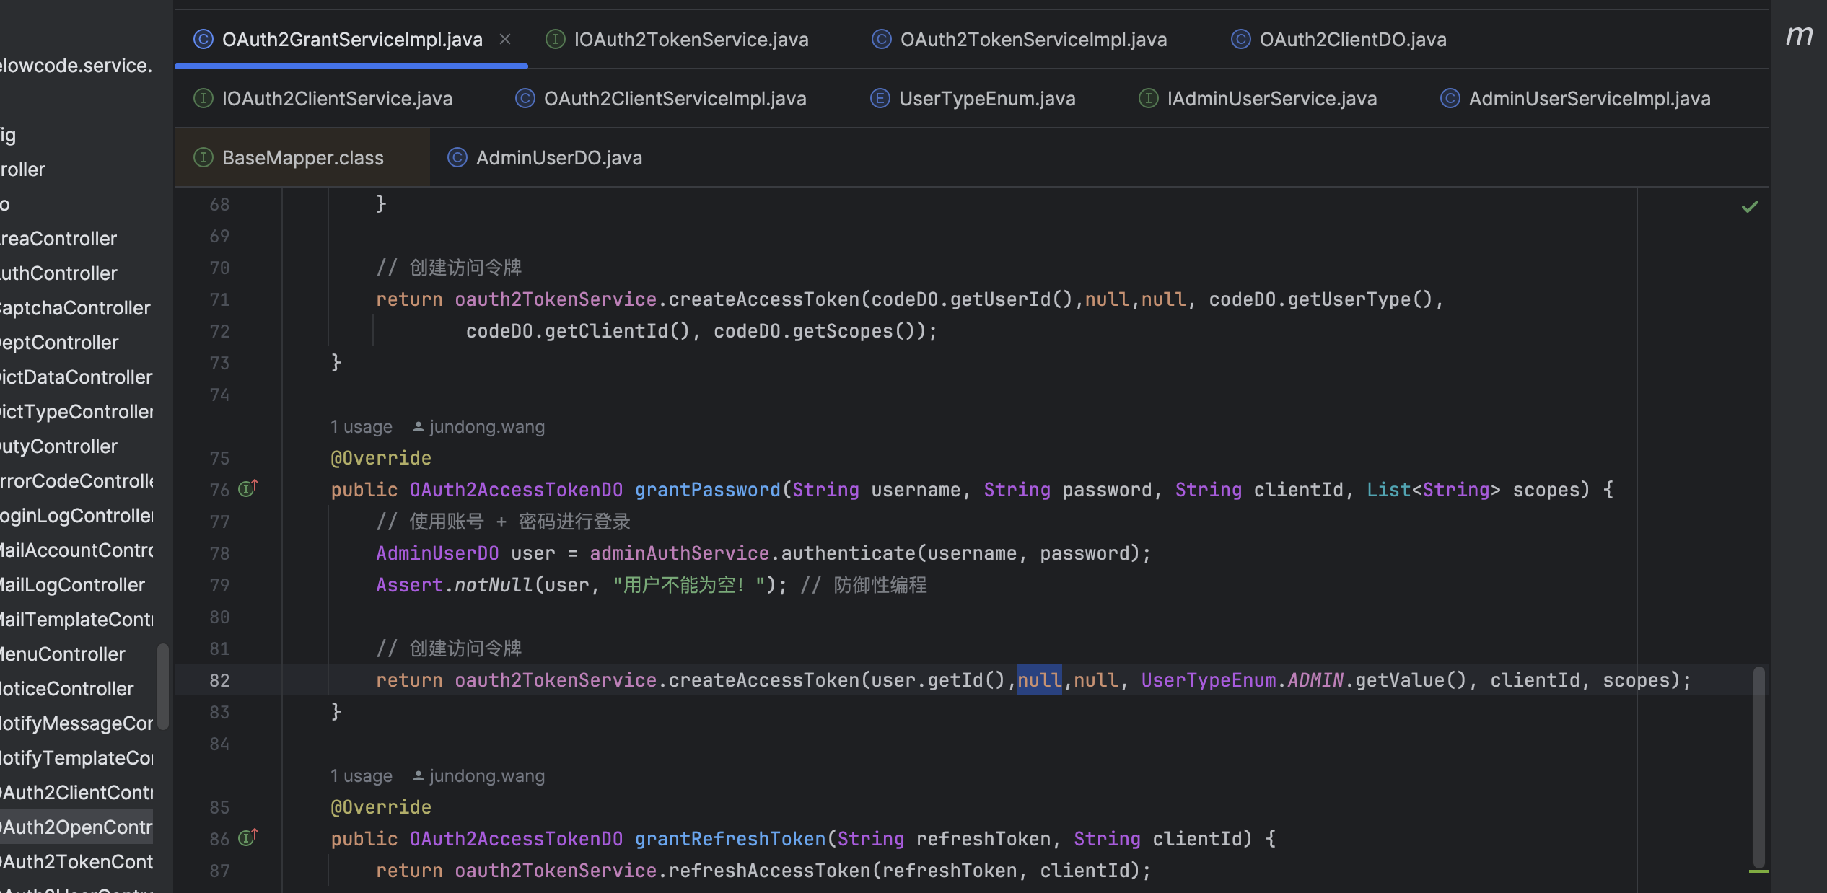The height and width of the screenshot is (893, 1827).
Task: Select MailLogController in project tree
Action: (x=73, y=585)
